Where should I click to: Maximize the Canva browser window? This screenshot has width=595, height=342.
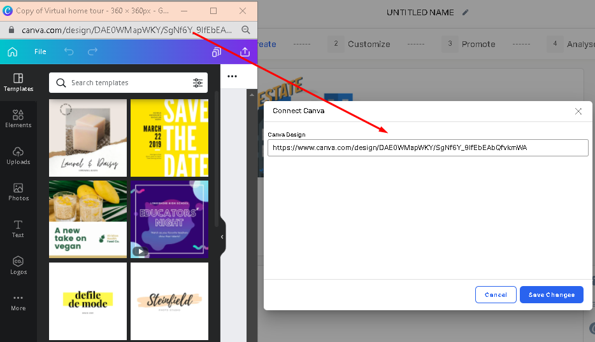tap(213, 11)
